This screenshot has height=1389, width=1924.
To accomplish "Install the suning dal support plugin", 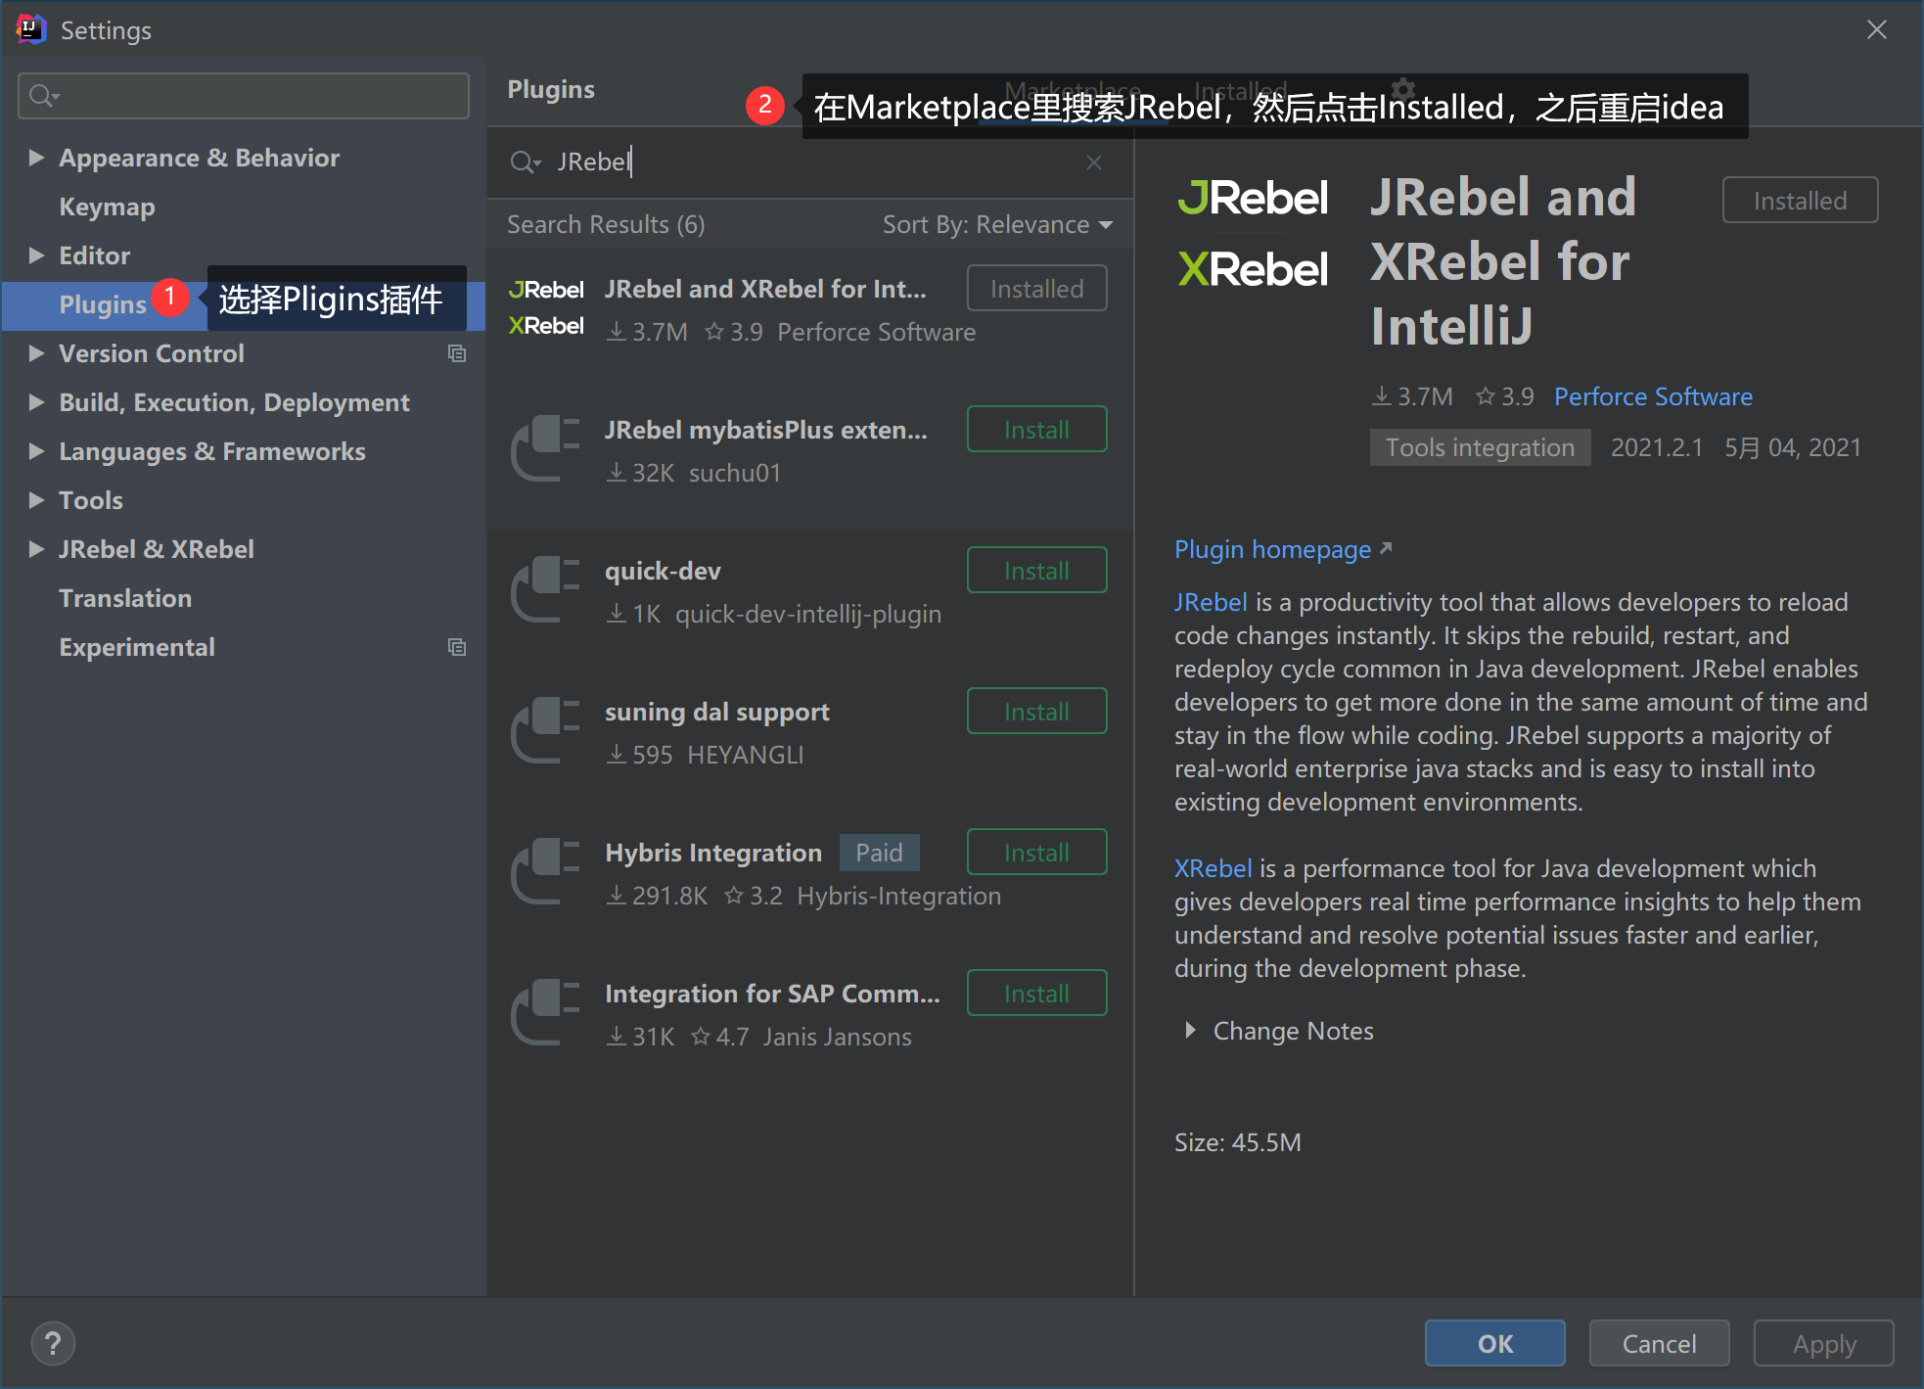I will 1036,711.
